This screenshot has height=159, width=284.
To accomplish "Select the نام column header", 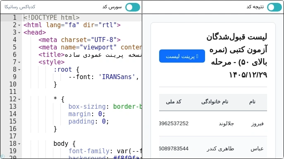I will [x=252, y=102].
